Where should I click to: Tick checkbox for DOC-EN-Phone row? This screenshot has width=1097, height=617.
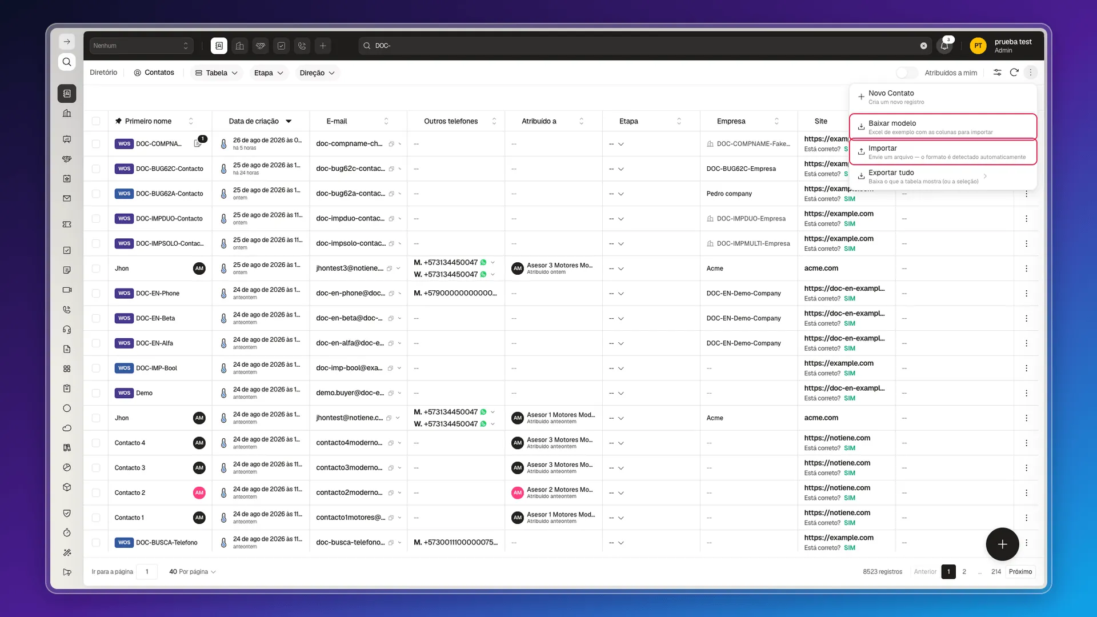[x=96, y=293]
